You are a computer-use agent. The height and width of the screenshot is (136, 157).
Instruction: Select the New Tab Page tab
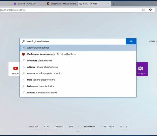pyautogui.click(x=94, y=4)
